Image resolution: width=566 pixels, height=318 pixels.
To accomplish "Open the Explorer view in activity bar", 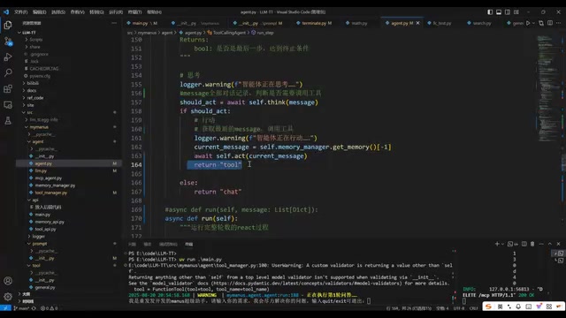I will [x=8, y=25].
